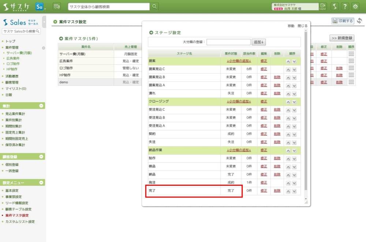Expand 小分類の追加 for 納品作業 category
The image size is (366, 242).
click(239, 150)
